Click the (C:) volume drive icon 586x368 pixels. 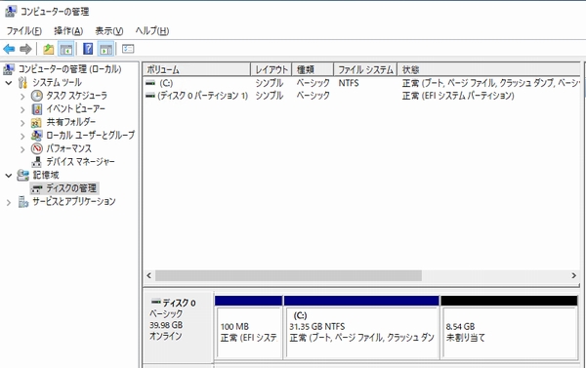[x=150, y=83]
